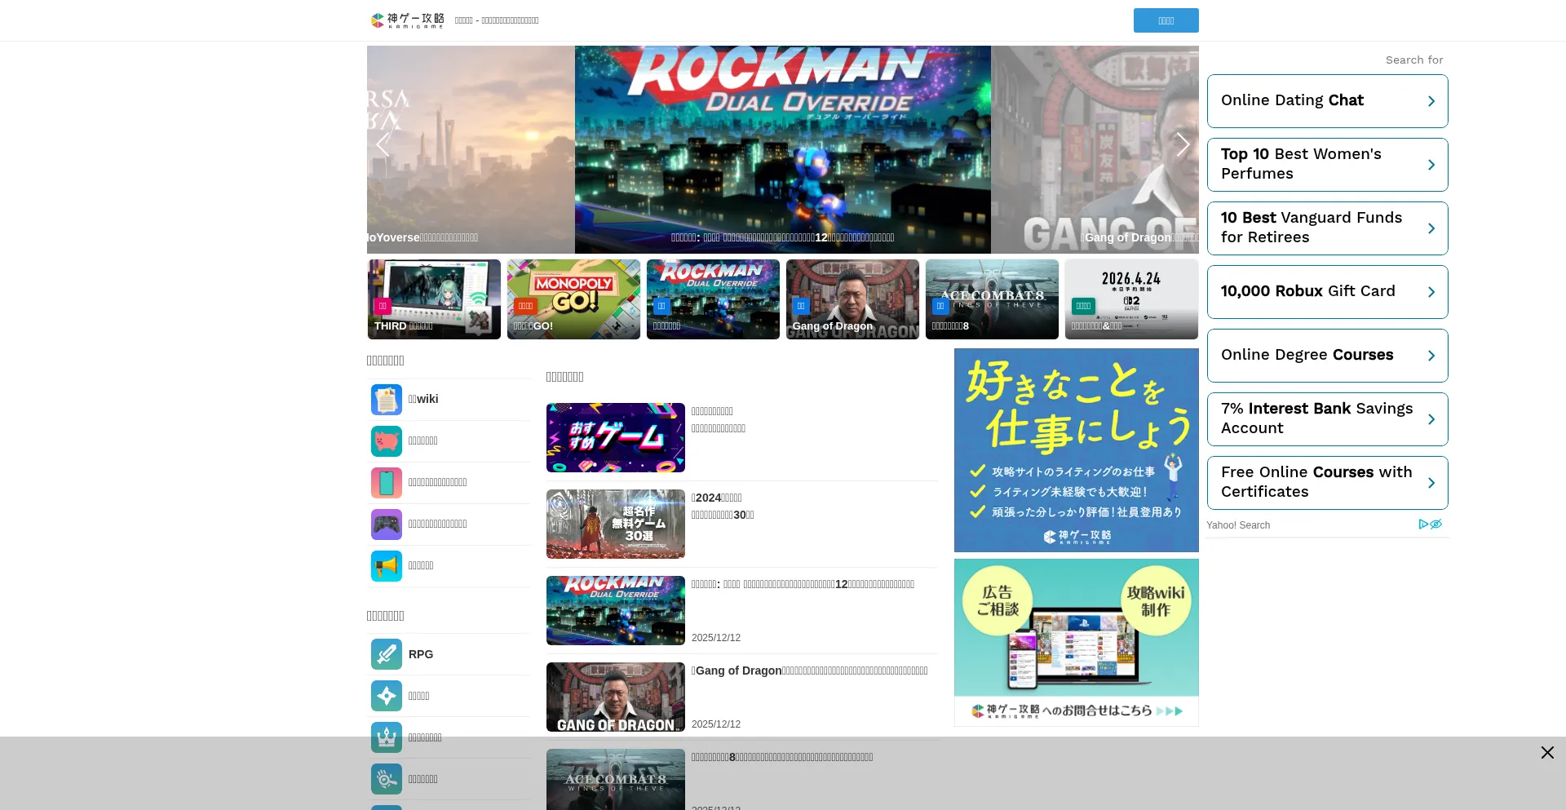
Task: Close the bottom banner ad
Action: (x=1546, y=752)
